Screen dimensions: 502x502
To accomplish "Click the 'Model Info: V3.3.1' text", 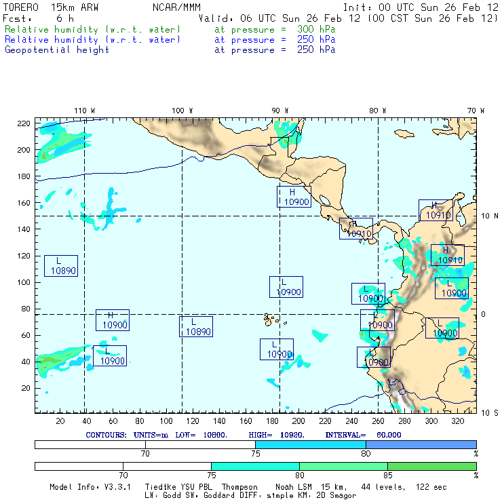I will click(90, 487).
